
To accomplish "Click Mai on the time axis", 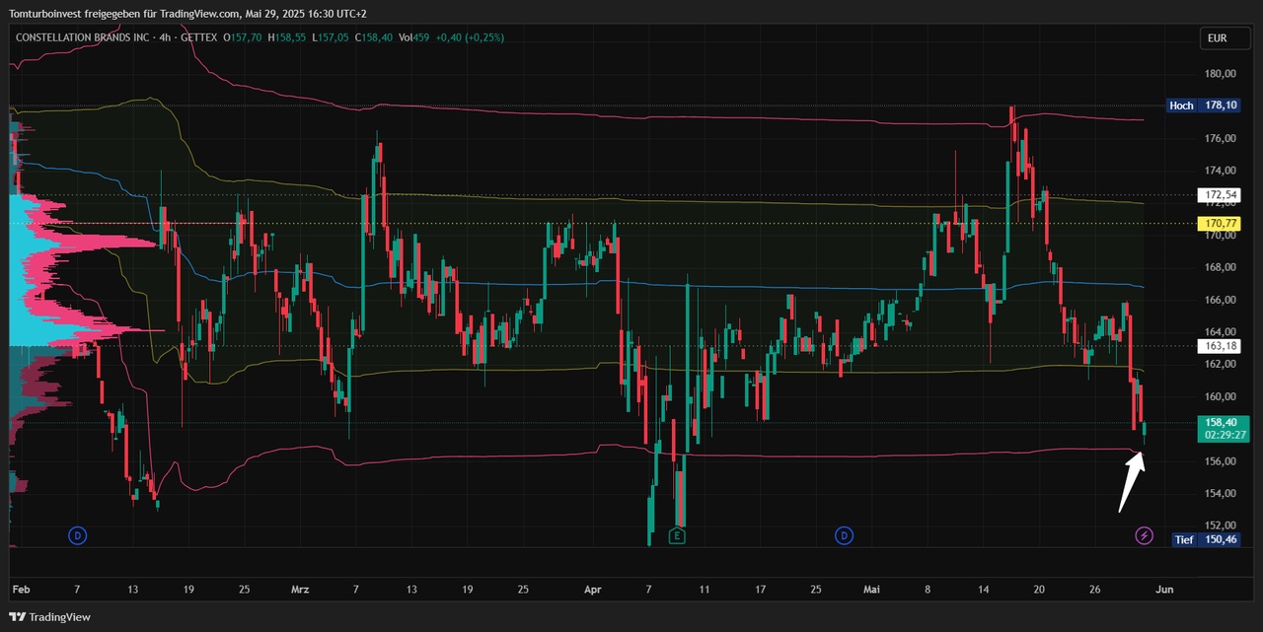I will [x=871, y=590].
